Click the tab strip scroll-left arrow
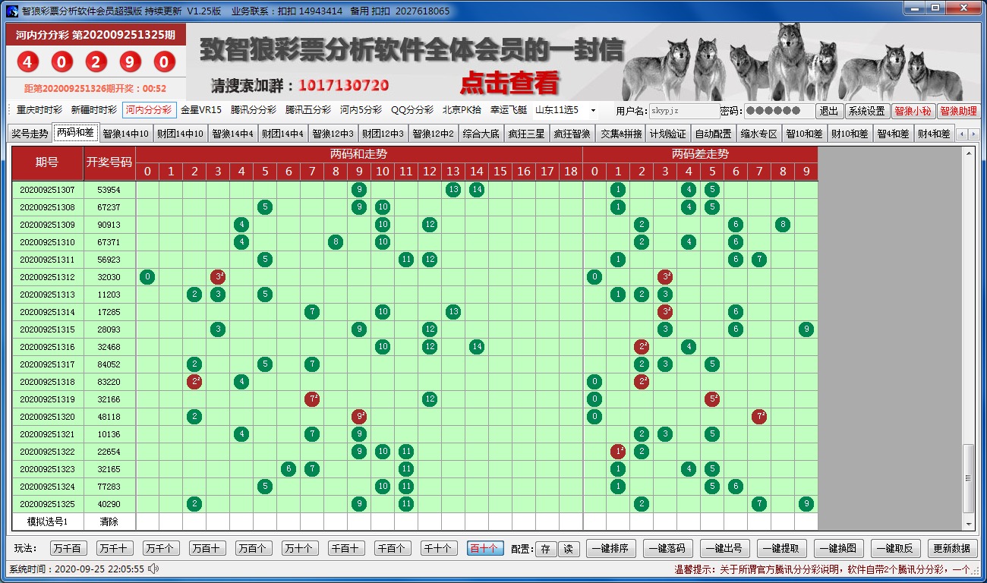 [x=961, y=134]
